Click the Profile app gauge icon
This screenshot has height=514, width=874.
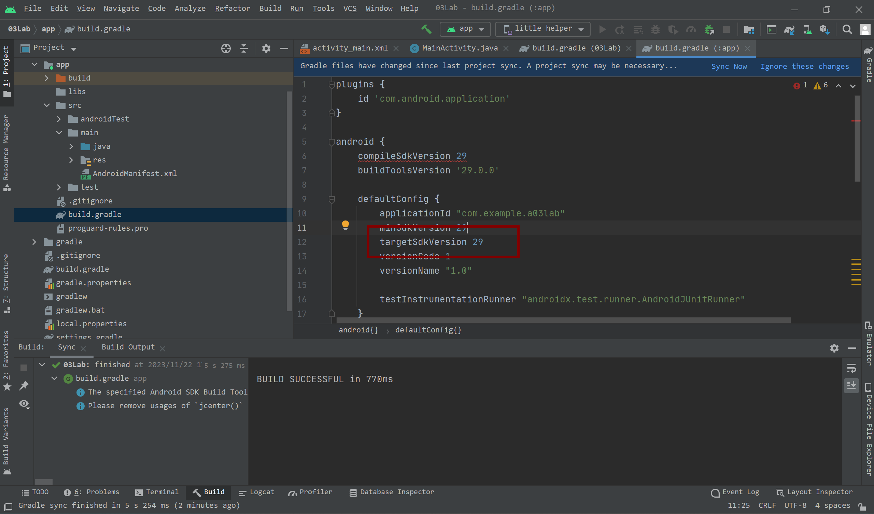click(x=691, y=29)
